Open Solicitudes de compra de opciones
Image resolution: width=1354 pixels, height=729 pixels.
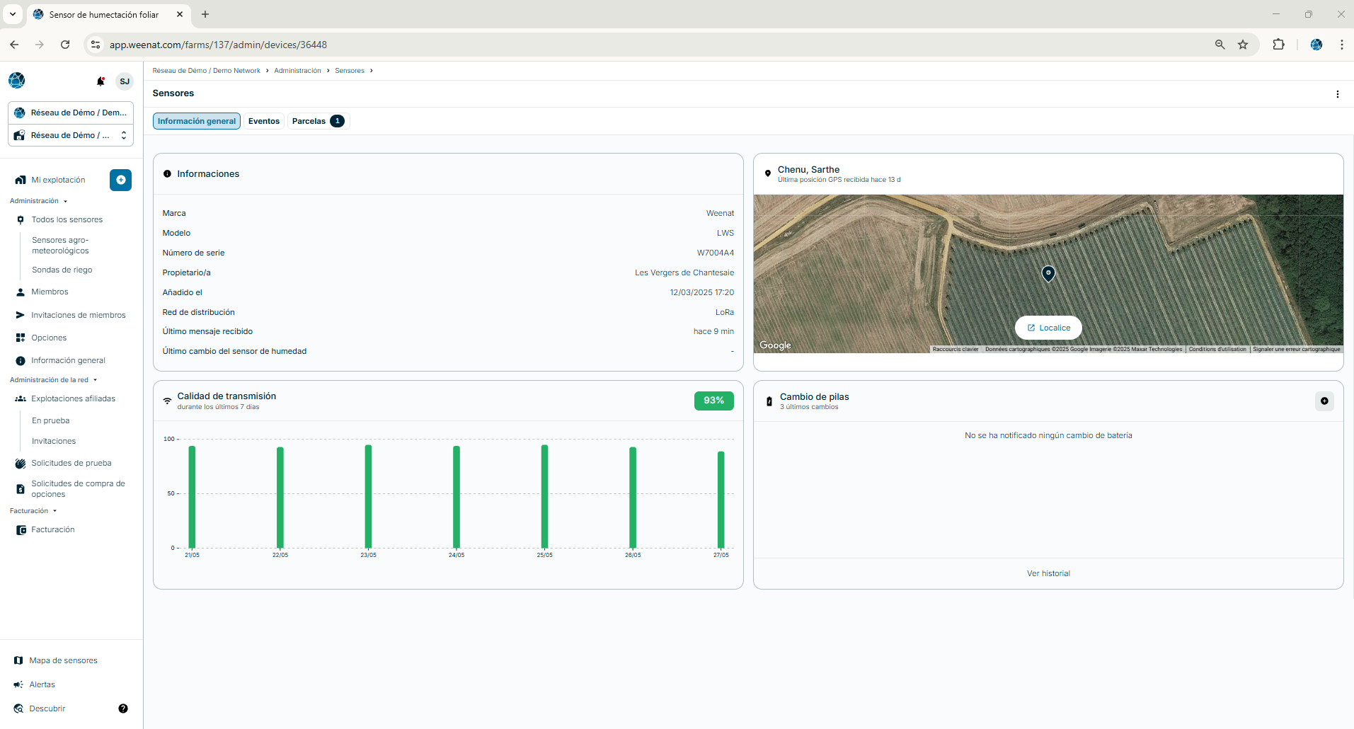pyautogui.click(x=78, y=489)
